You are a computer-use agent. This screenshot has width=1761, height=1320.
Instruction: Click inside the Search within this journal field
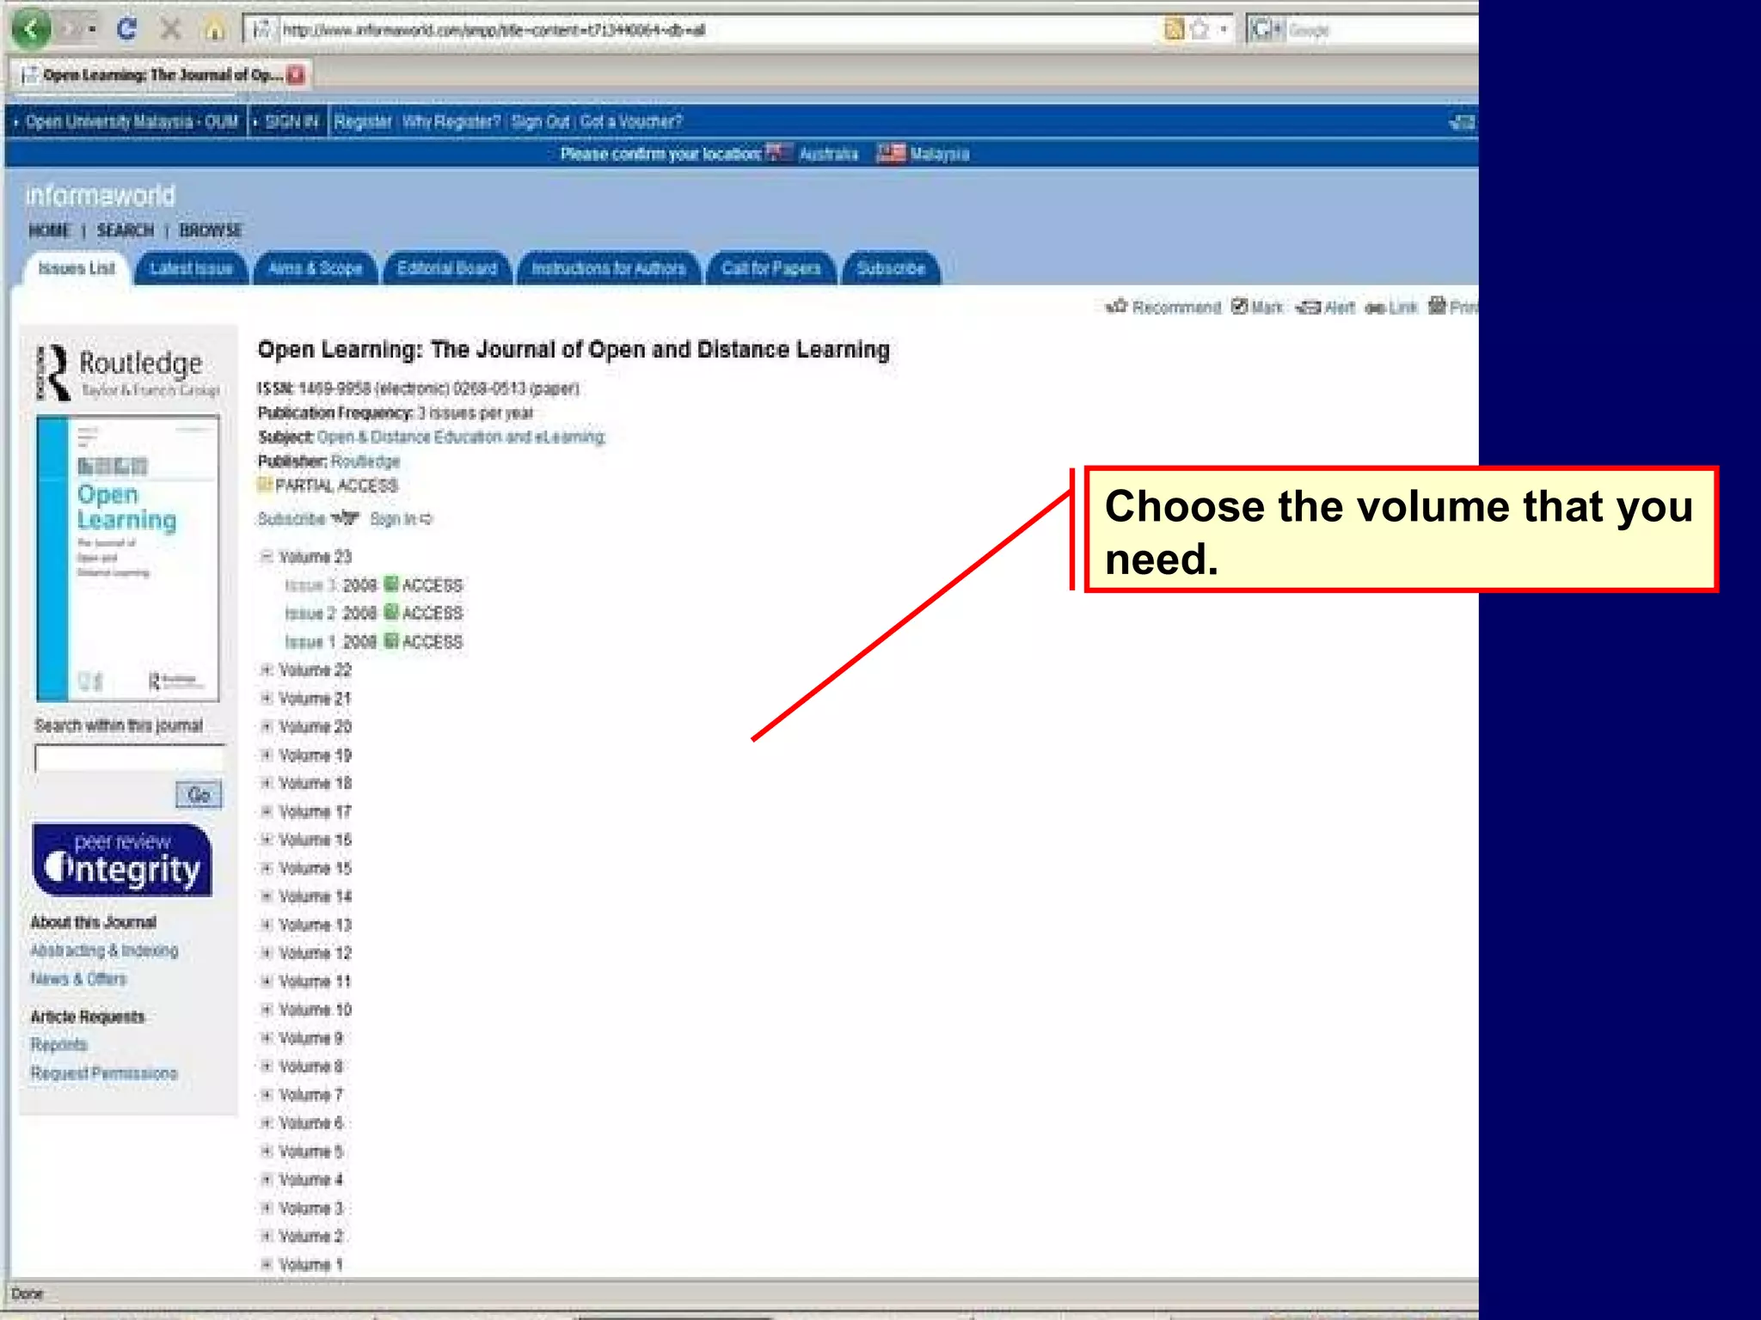pos(129,758)
